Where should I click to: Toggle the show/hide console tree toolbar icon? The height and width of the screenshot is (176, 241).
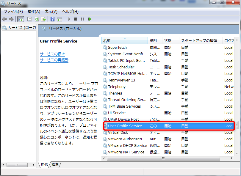click(x=21, y=19)
